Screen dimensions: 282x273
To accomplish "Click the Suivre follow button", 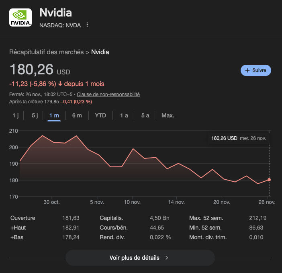I will pos(256,70).
